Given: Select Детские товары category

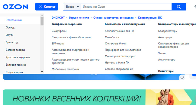Looking at the screenshot, I should (15, 50).
